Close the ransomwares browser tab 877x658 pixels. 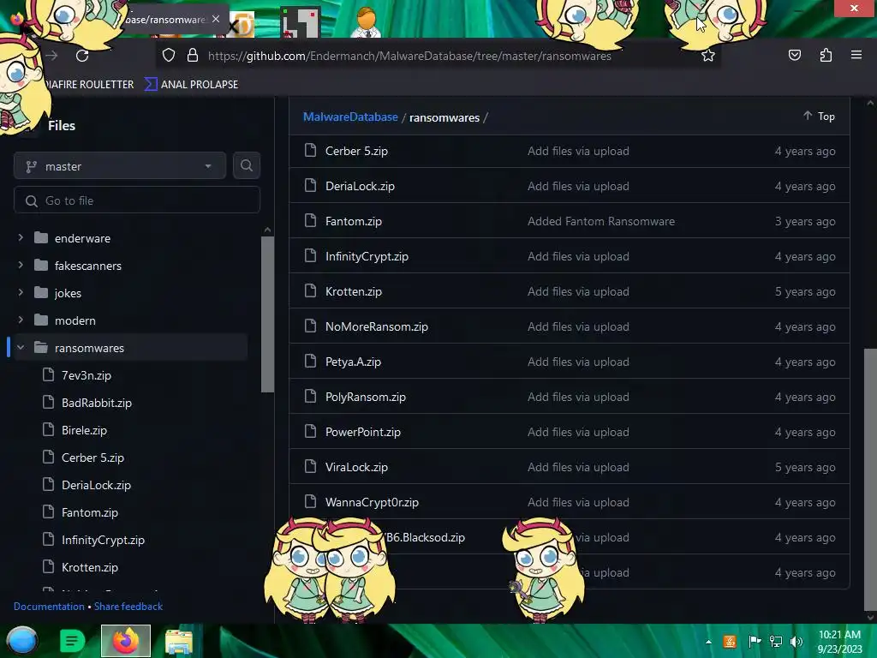[x=216, y=19]
